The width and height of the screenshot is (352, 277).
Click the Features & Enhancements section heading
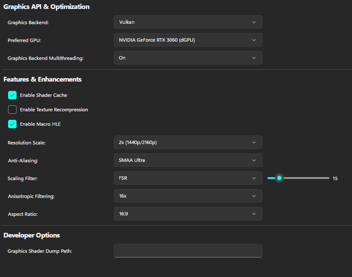(x=42, y=79)
